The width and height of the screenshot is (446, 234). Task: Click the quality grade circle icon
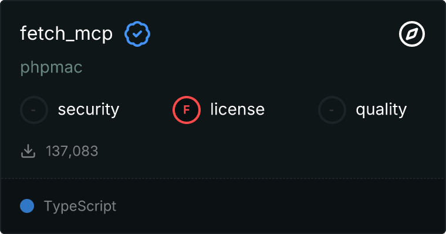click(332, 109)
